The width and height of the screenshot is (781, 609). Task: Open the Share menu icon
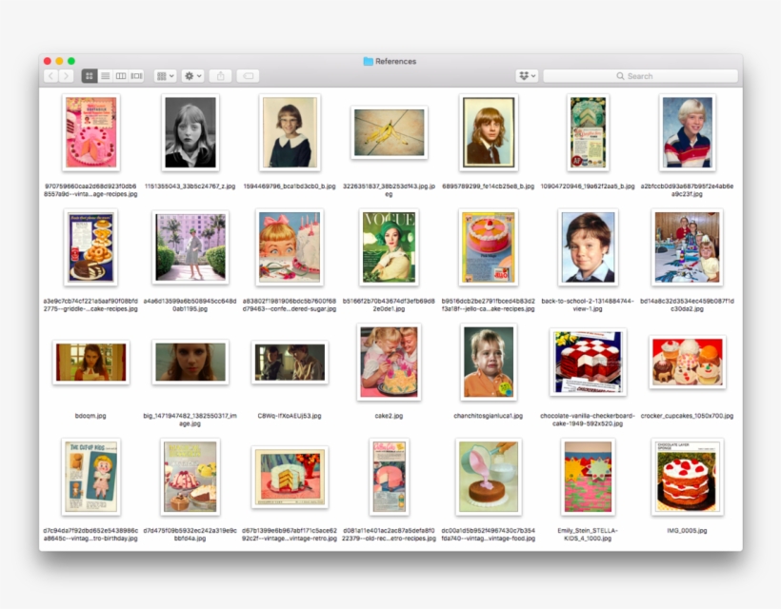coord(220,75)
